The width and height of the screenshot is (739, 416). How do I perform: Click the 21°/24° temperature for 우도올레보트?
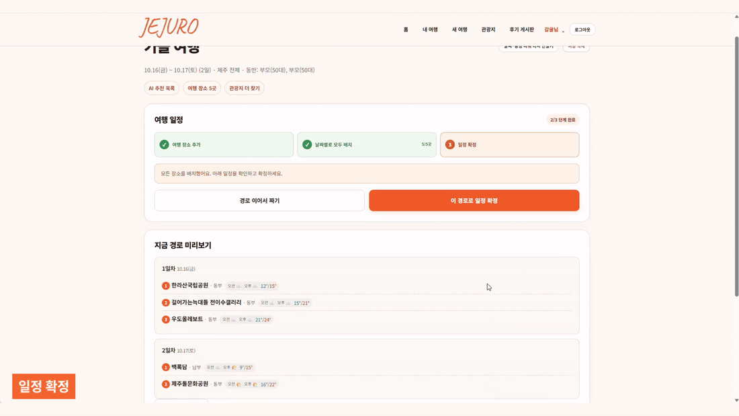263,320
